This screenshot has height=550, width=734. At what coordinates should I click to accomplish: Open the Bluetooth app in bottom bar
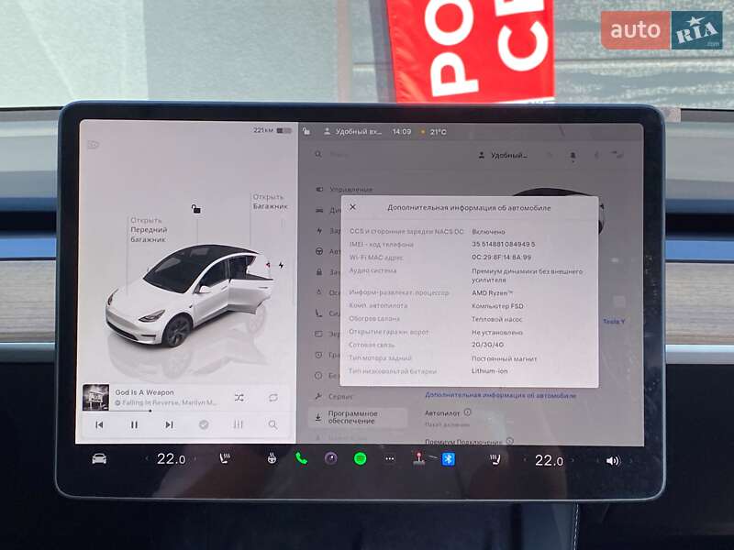448,459
